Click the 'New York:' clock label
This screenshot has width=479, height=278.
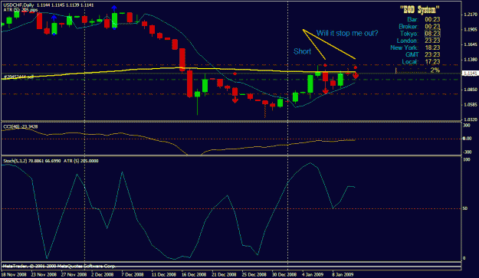(x=404, y=47)
